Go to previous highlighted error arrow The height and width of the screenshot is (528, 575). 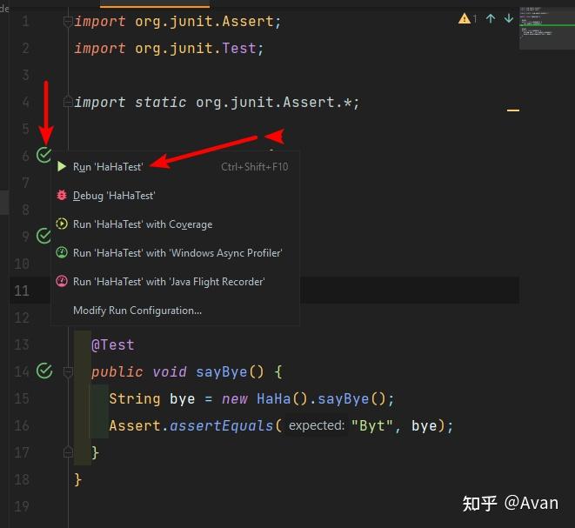pyautogui.click(x=491, y=18)
